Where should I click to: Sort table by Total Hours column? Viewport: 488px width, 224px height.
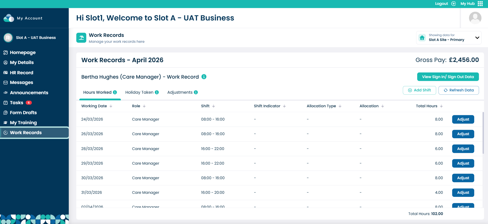point(441,106)
